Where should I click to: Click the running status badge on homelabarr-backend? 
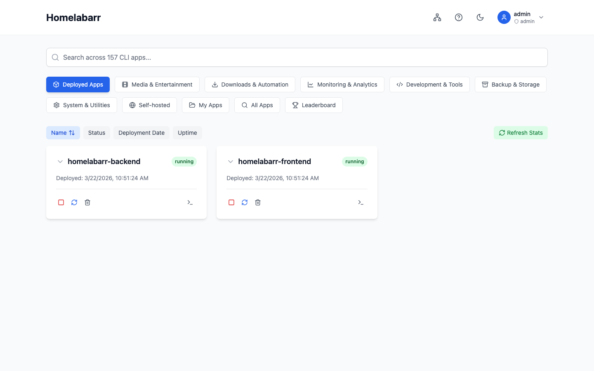tap(184, 162)
